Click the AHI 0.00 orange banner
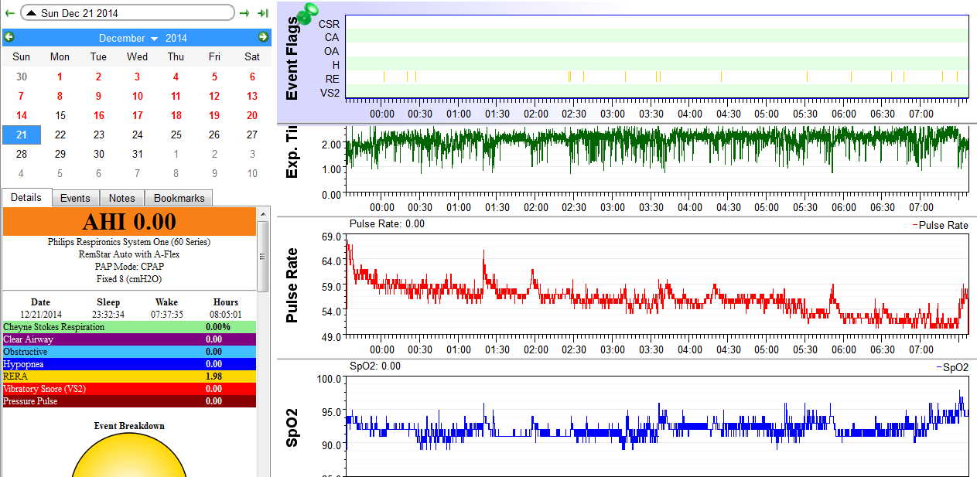The height and width of the screenshot is (477, 977). [x=129, y=222]
